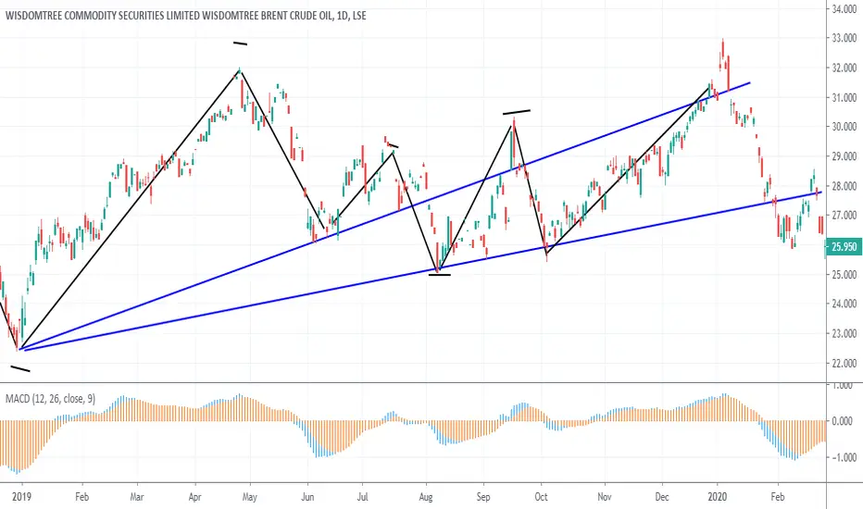Click the current price label 25.950

pos(844,246)
